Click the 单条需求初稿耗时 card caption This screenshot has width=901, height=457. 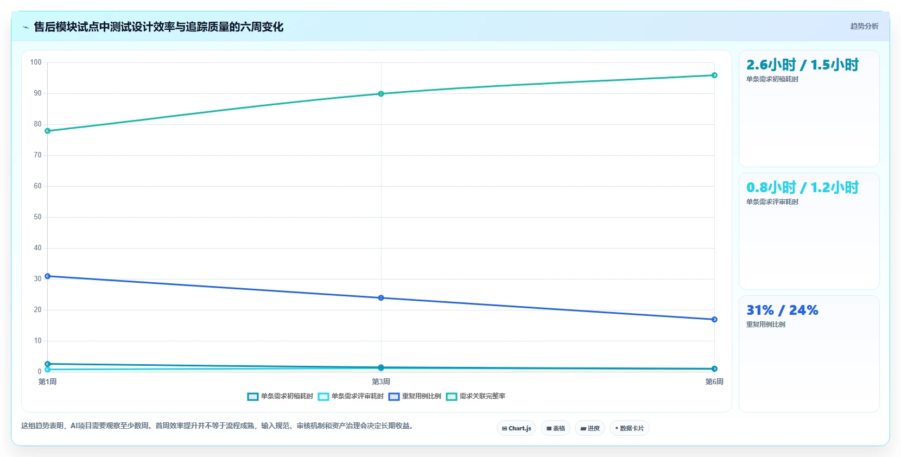772,79
